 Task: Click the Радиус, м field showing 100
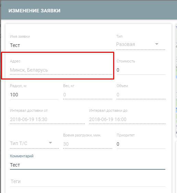pyautogui.click(x=34, y=95)
